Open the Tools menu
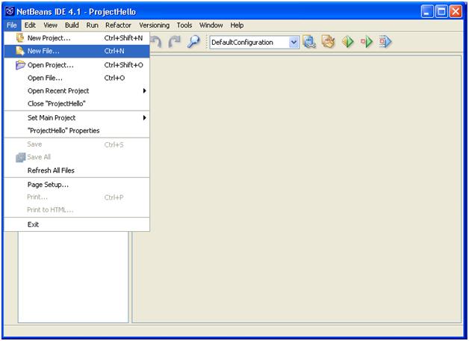 point(184,25)
